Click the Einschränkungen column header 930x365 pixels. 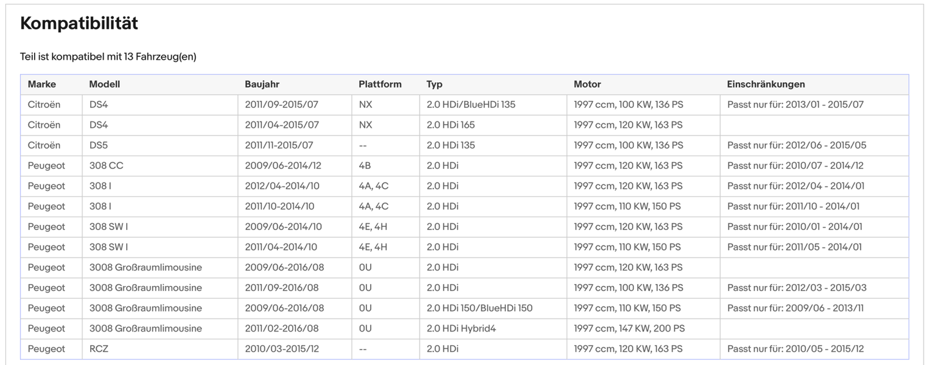[x=766, y=84]
